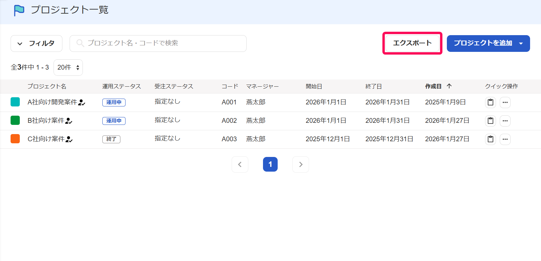Click member icon beside C社向け案件
The width and height of the screenshot is (541, 261).
(x=69, y=139)
